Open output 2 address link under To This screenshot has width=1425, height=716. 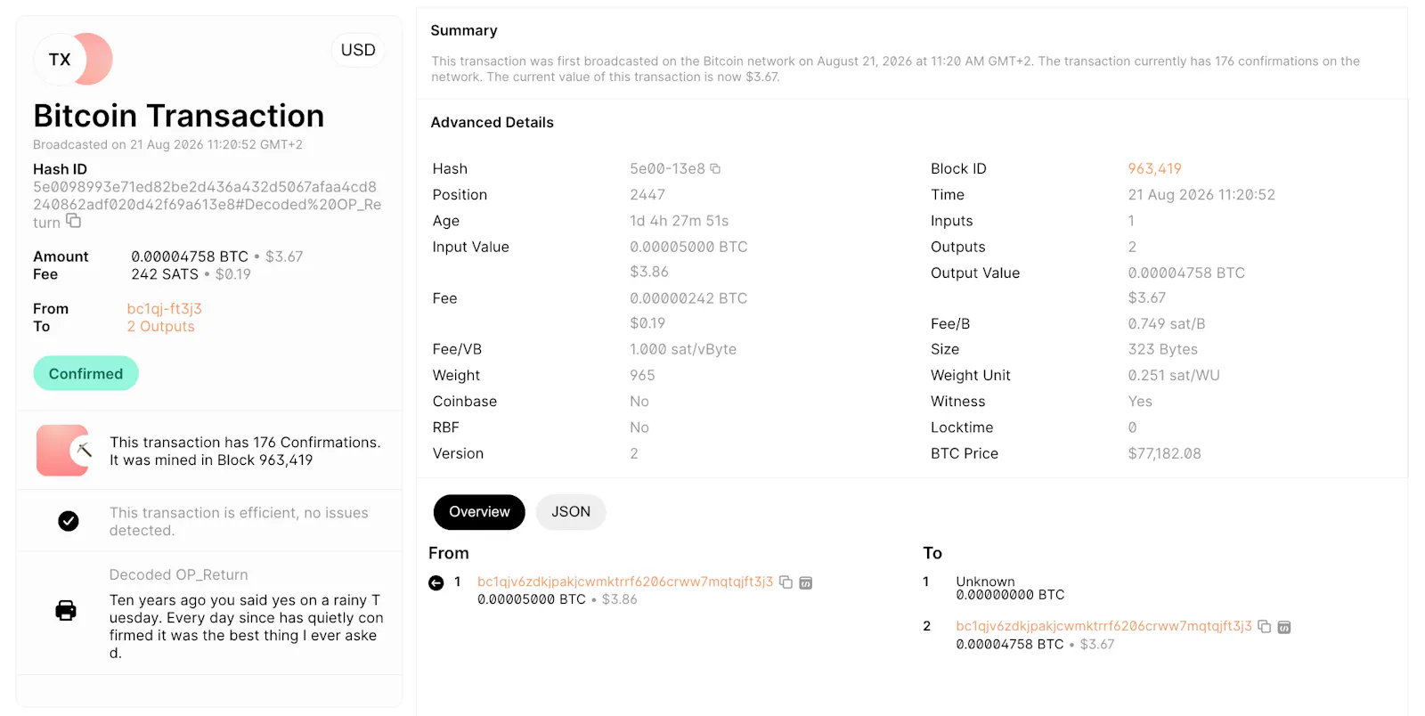point(1103,626)
